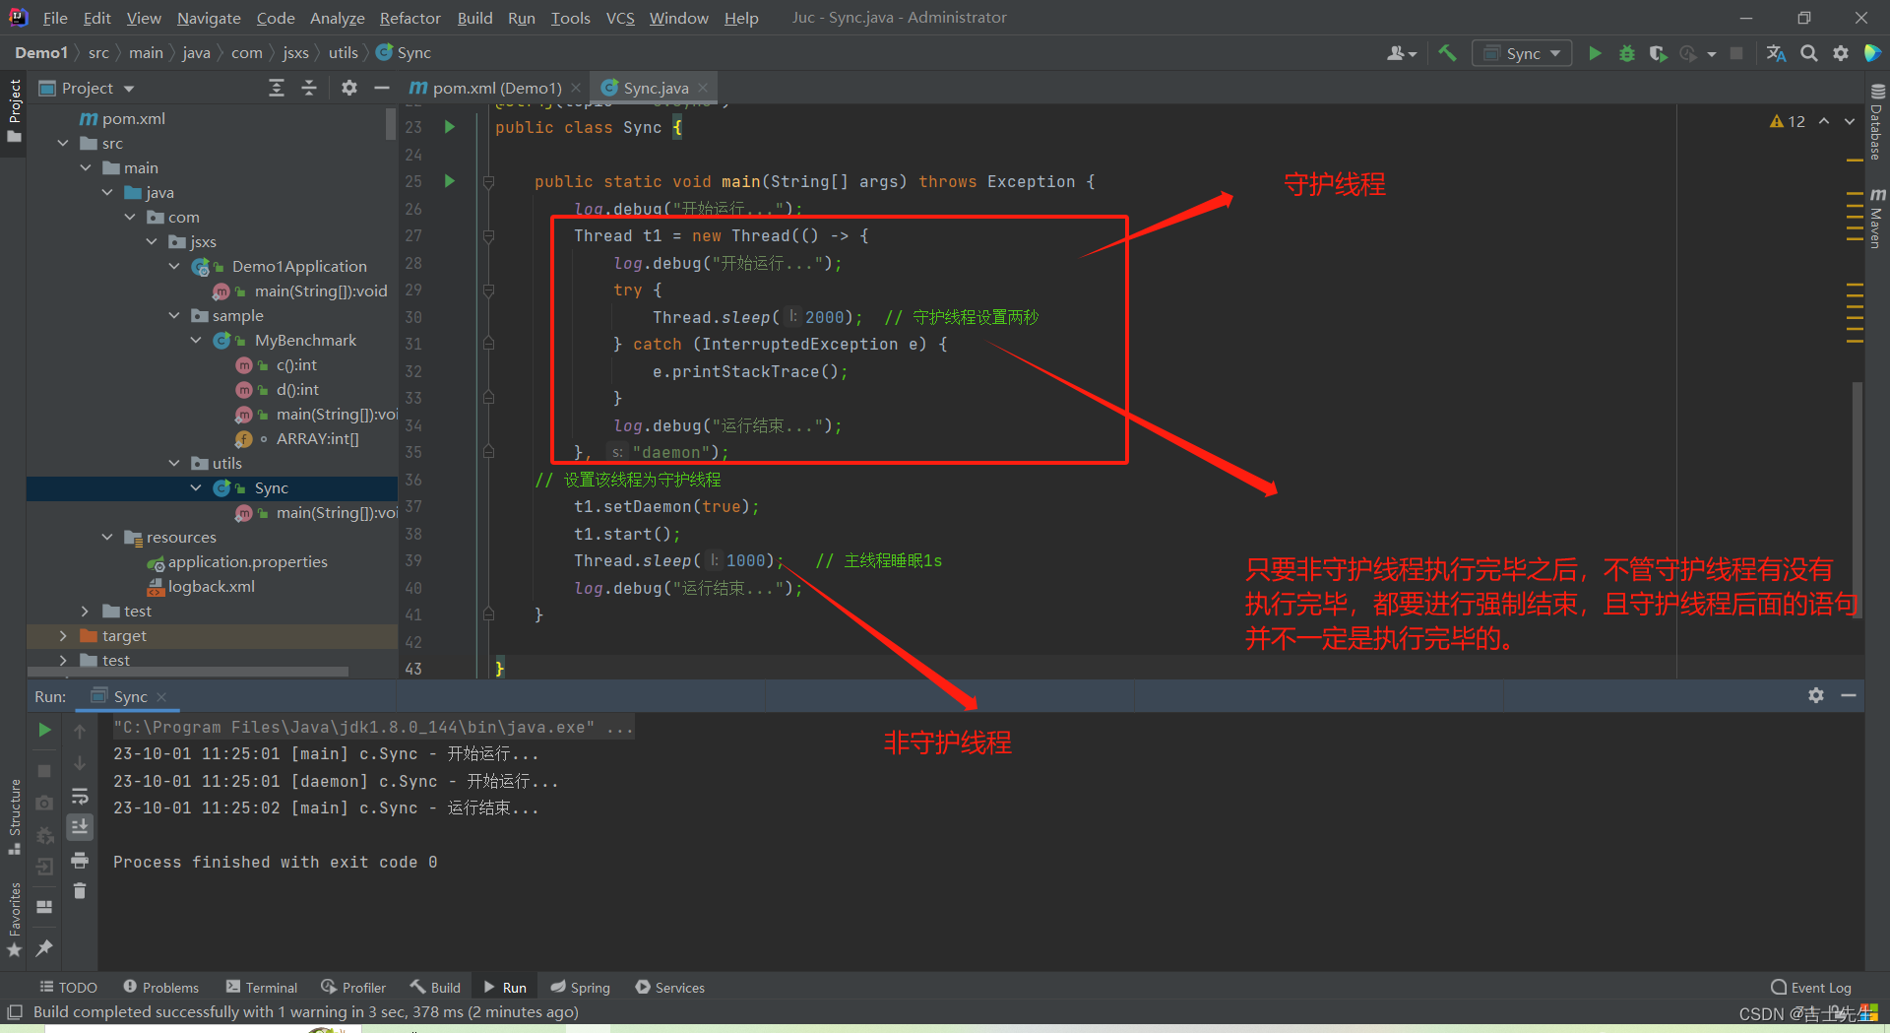The height and width of the screenshot is (1033, 1890).
Task: Minimize the Run tool window
Action: coord(1849,695)
